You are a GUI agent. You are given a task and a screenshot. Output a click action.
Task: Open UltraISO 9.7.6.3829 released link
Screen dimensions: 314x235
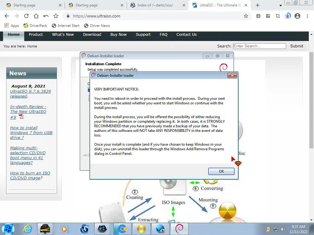pos(30,94)
